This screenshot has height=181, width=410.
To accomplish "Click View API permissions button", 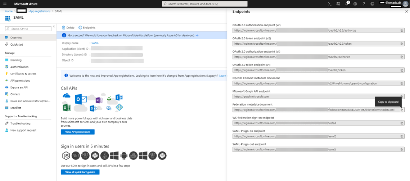I will click(x=78, y=132).
